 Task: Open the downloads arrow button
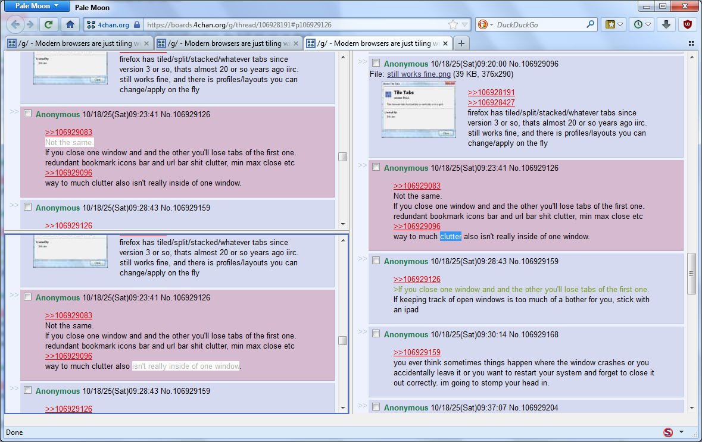click(x=666, y=24)
